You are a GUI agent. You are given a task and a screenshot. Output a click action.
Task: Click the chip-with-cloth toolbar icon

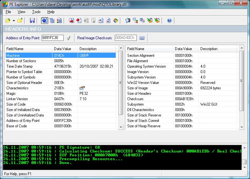tap(128, 20)
